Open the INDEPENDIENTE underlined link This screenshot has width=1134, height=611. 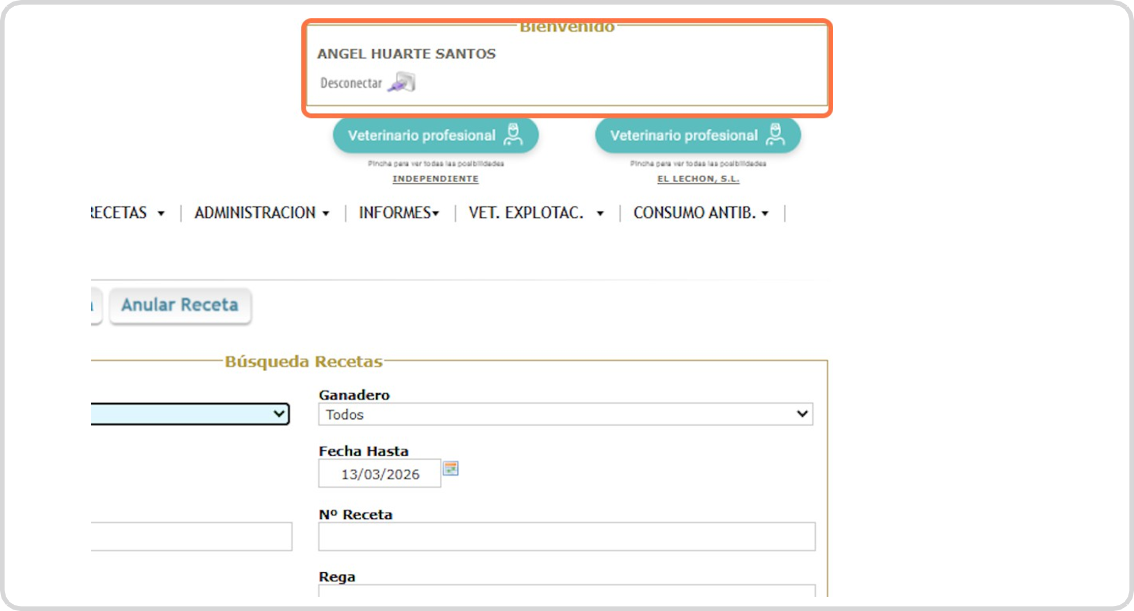pos(435,179)
